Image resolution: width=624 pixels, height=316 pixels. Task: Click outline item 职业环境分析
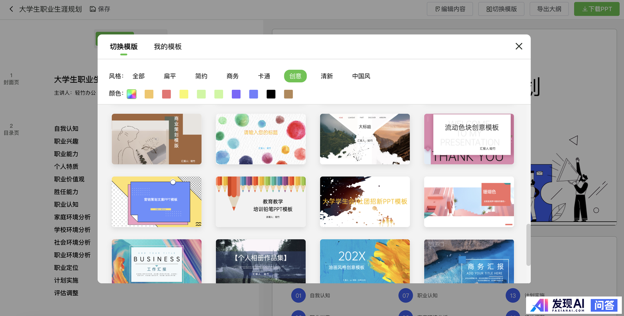coord(72,255)
